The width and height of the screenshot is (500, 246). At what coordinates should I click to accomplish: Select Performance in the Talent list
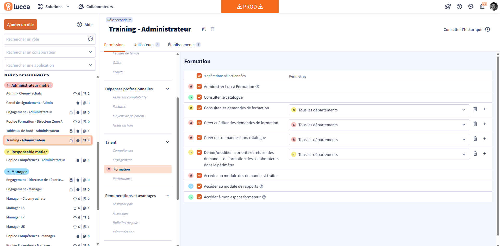(122, 179)
